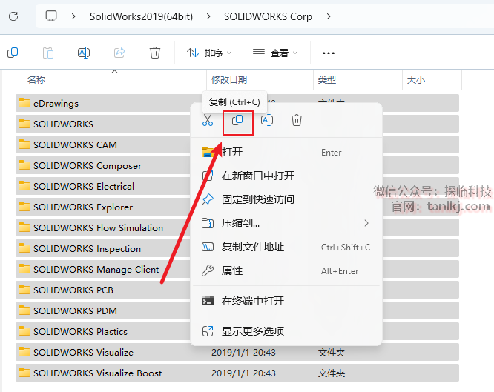Choose 属性 from context menu
The image size is (494, 392).
click(x=286, y=270)
